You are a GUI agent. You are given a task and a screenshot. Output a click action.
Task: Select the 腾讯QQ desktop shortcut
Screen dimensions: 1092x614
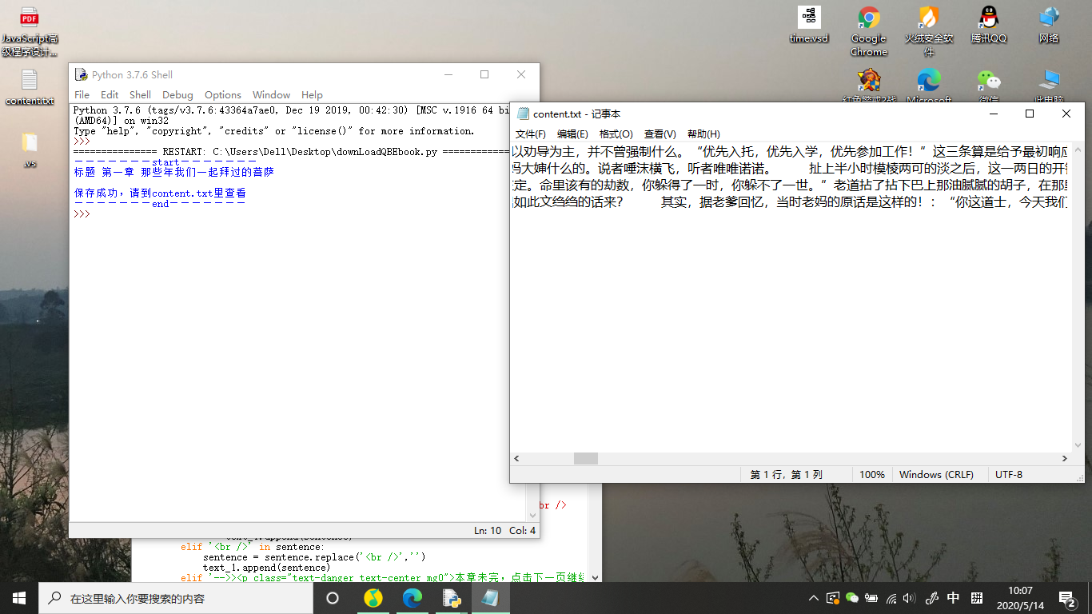click(x=989, y=25)
